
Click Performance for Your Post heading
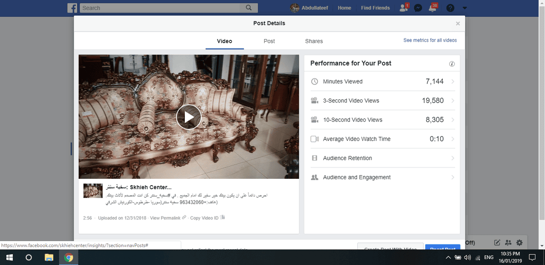pyautogui.click(x=351, y=64)
